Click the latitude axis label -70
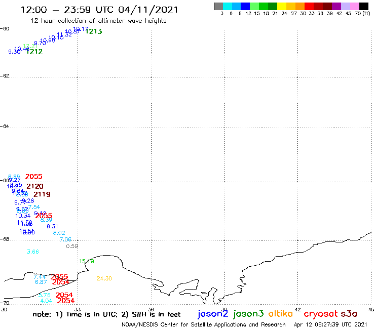375x329 pixels. click(5, 303)
